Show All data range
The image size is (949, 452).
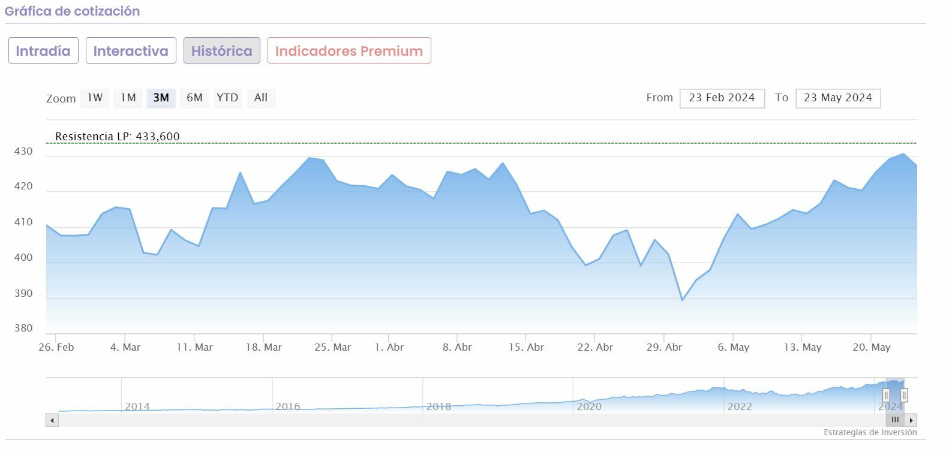tap(261, 98)
